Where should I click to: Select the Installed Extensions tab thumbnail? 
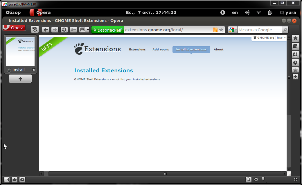click(20, 51)
